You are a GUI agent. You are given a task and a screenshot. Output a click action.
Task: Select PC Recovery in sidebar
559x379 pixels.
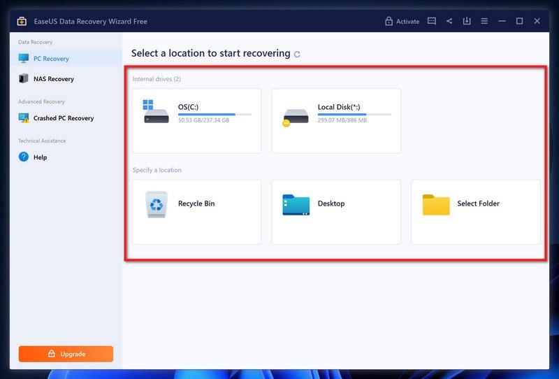pyautogui.click(x=51, y=59)
